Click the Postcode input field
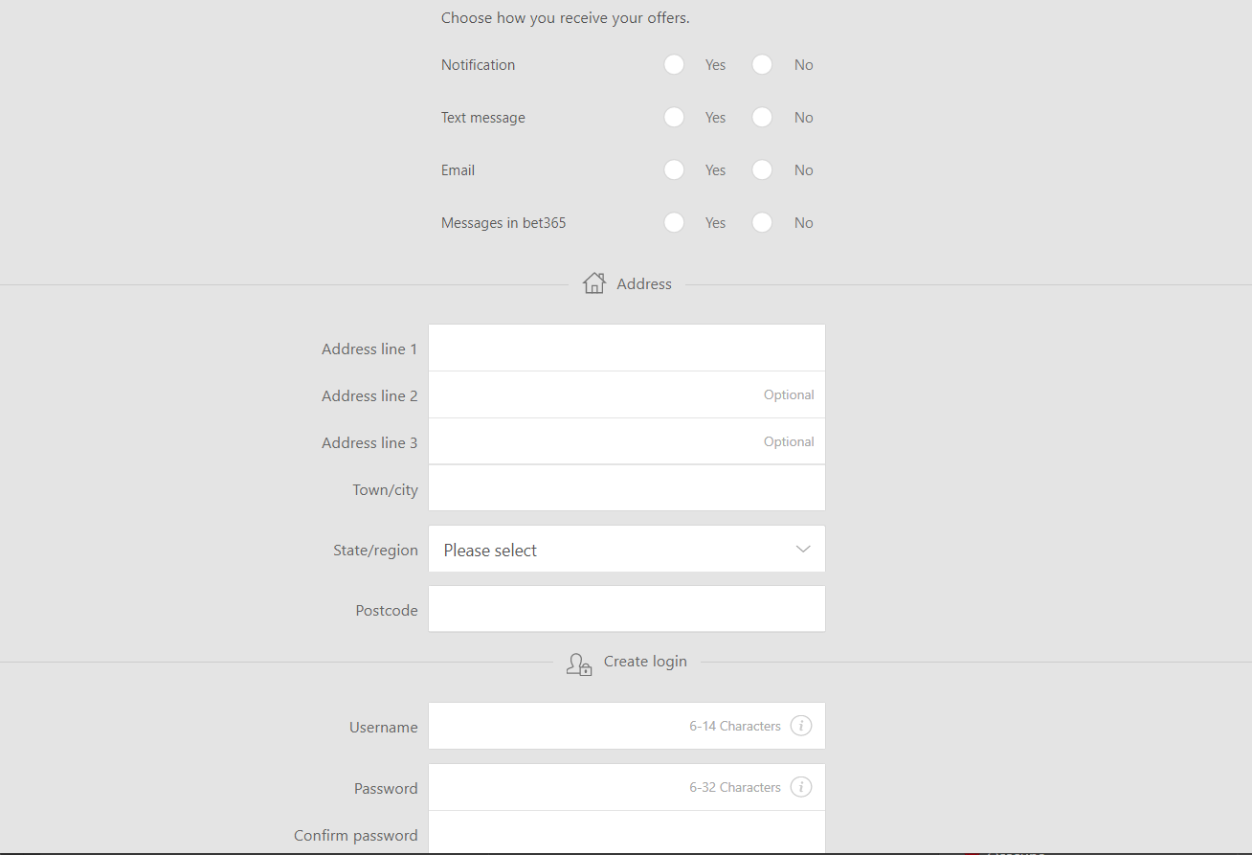1252x855 pixels. pyautogui.click(x=626, y=608)
